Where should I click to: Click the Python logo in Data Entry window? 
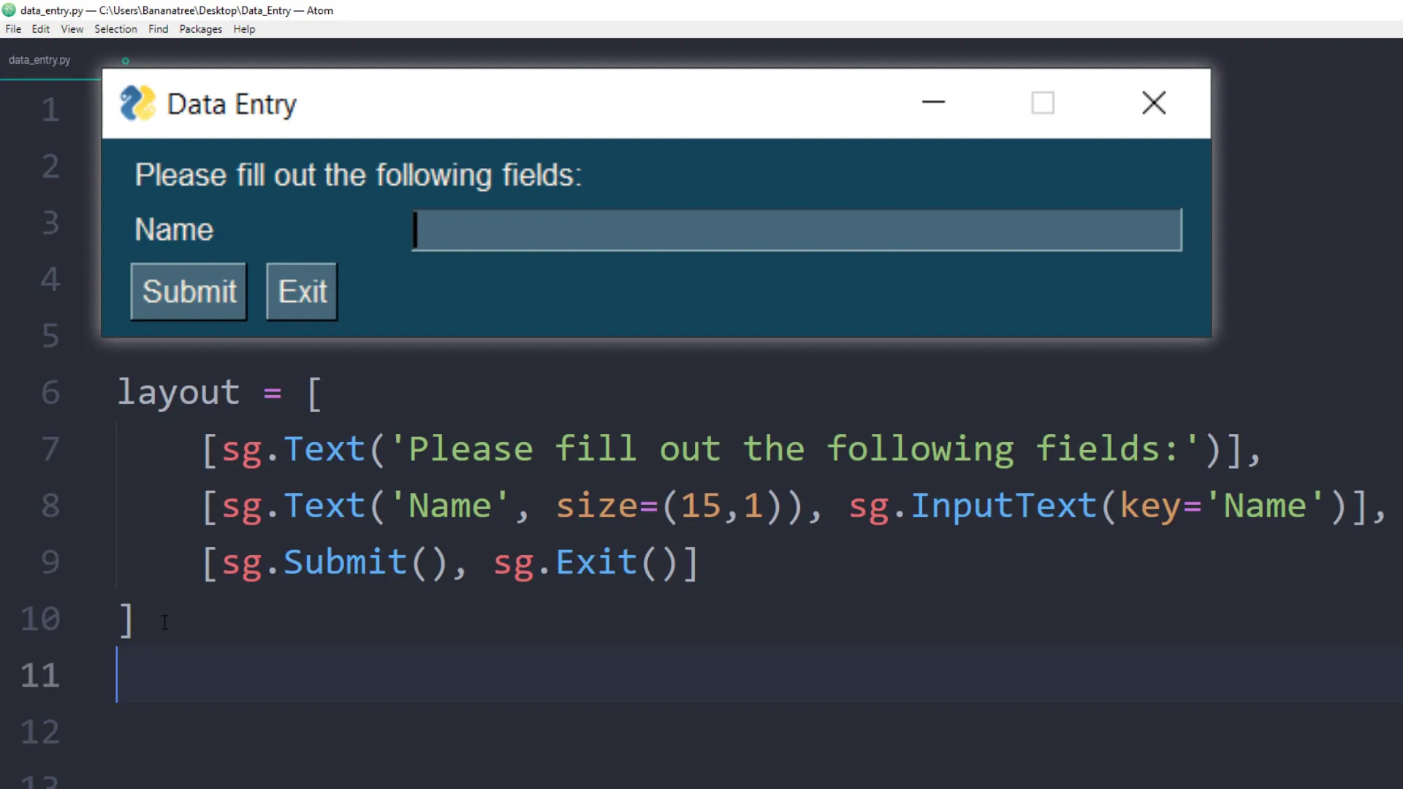137,103
